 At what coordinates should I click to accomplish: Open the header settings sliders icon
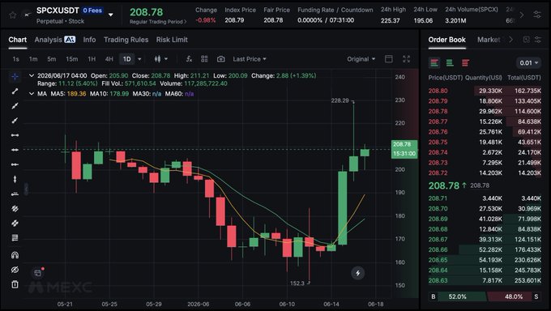[x=537, y=15]
